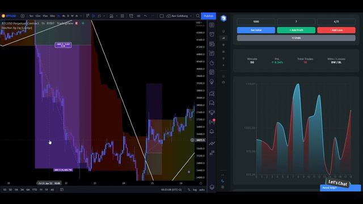Image resolution: width=363 pixels, height=204 pixels.
Task: Click the green Add Profit button
Action: coord(296,30)
